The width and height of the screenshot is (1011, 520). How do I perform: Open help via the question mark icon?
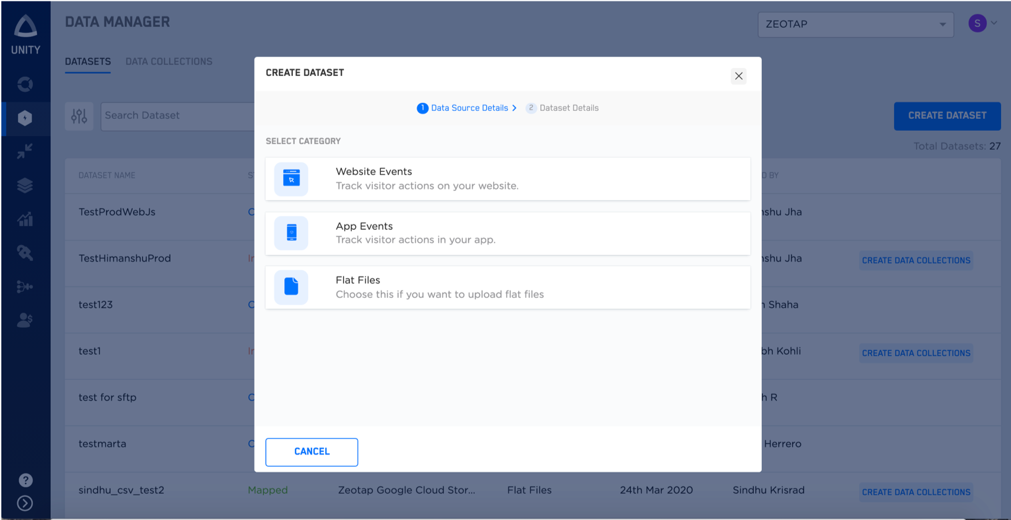(25, 480)
